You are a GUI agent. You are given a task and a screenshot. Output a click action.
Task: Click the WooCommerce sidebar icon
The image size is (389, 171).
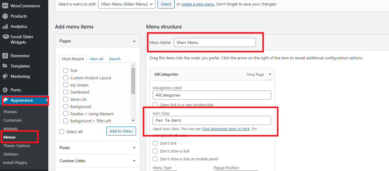coord(5,6)
